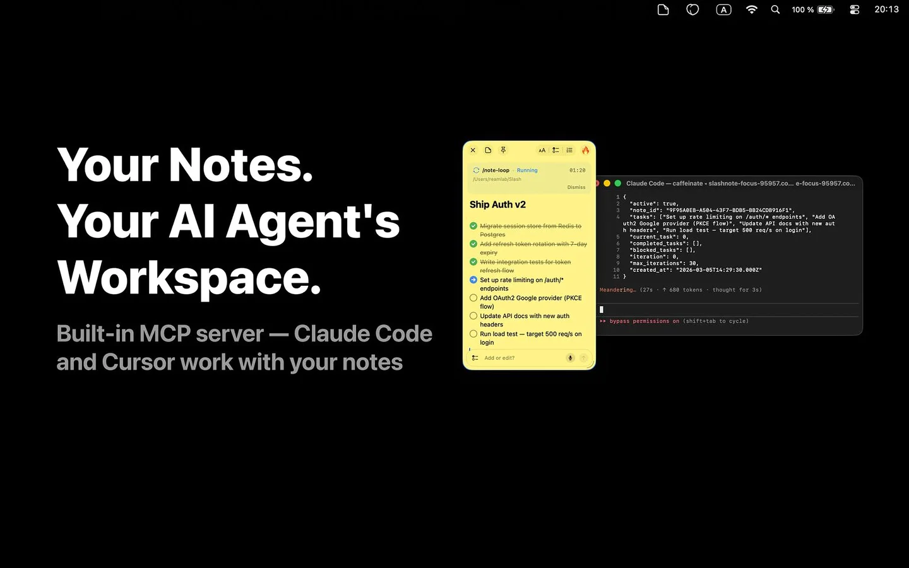This screenshot has width=909, height=568.
Task: Uncheck Write integration tests task
Action: click(473, 262)
